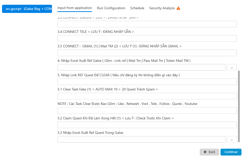Click the Security Analysis warning icon

click(x=178, y=8)
